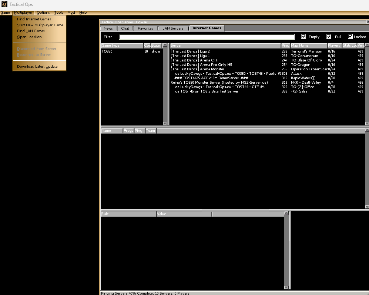Choose Find Internet Games
This screenshot has width=369, height=295.
point(40,19)
